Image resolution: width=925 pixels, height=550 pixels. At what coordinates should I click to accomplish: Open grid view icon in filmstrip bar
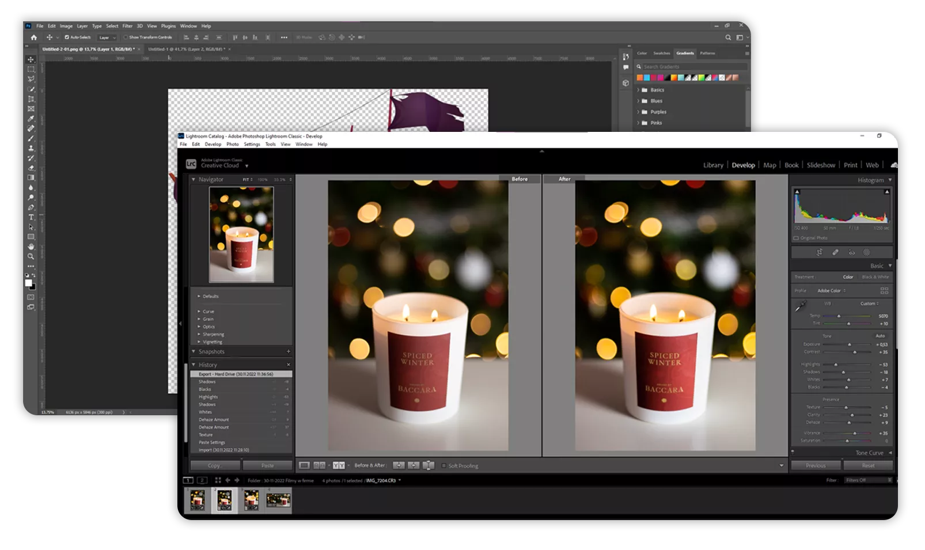click(218, 480)
